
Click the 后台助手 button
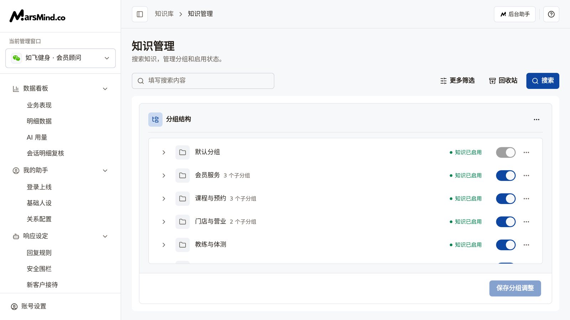pos(515,14)
